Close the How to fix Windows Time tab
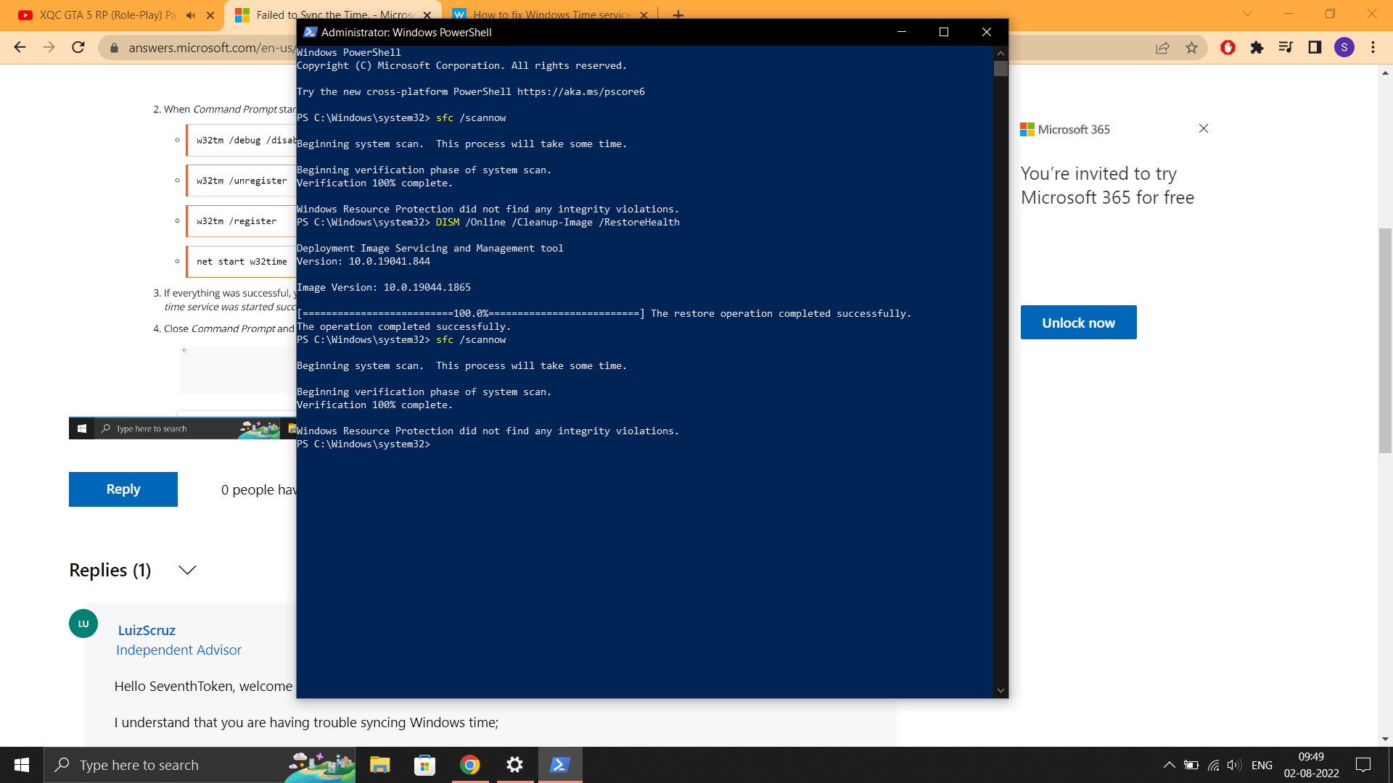1393x783 pixels. tap(644, 14)
